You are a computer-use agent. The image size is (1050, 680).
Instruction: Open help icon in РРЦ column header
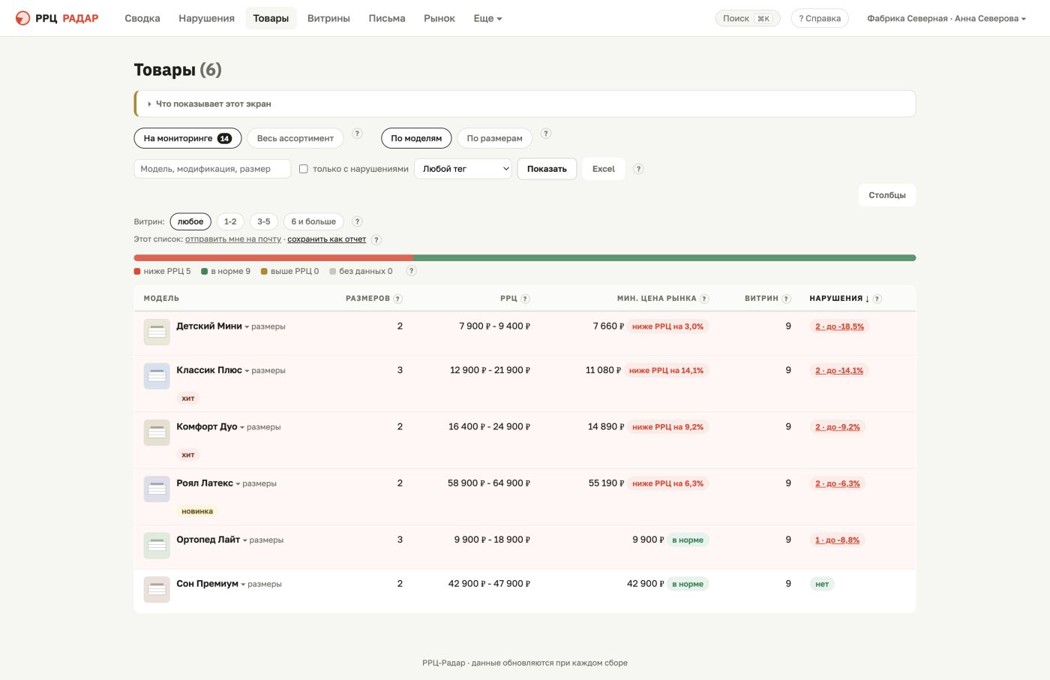(525, 299)
